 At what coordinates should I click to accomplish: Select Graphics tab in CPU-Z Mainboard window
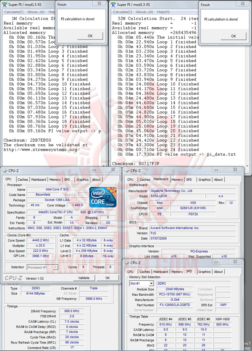pyautogui.click(x=204, y=180)
